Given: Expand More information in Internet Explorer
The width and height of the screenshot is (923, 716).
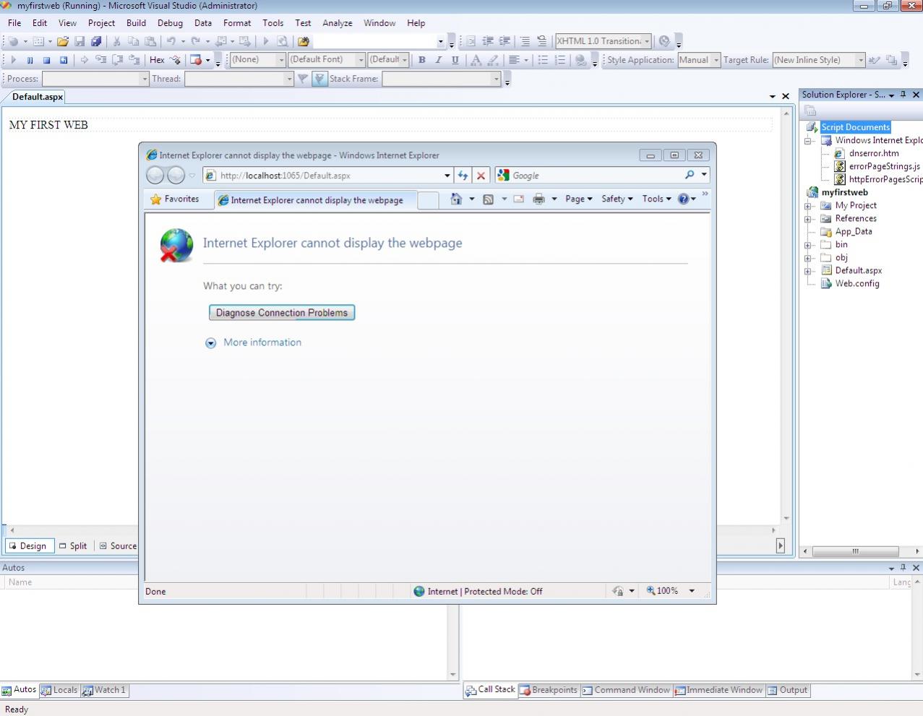Looking at the screenshot, I should (254, 342).
